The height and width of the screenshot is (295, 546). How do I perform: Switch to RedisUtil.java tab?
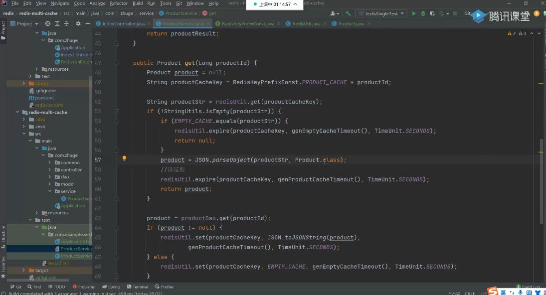coord(306,23)
